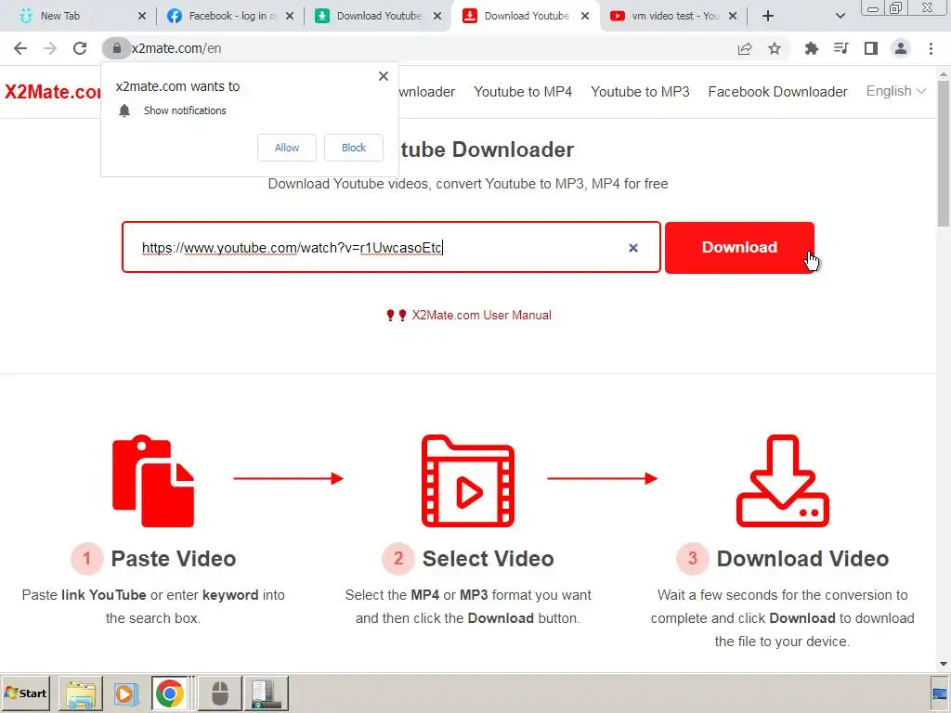Expand the English language dropdown
951x713 pixels.
click(x=896, y=91)
